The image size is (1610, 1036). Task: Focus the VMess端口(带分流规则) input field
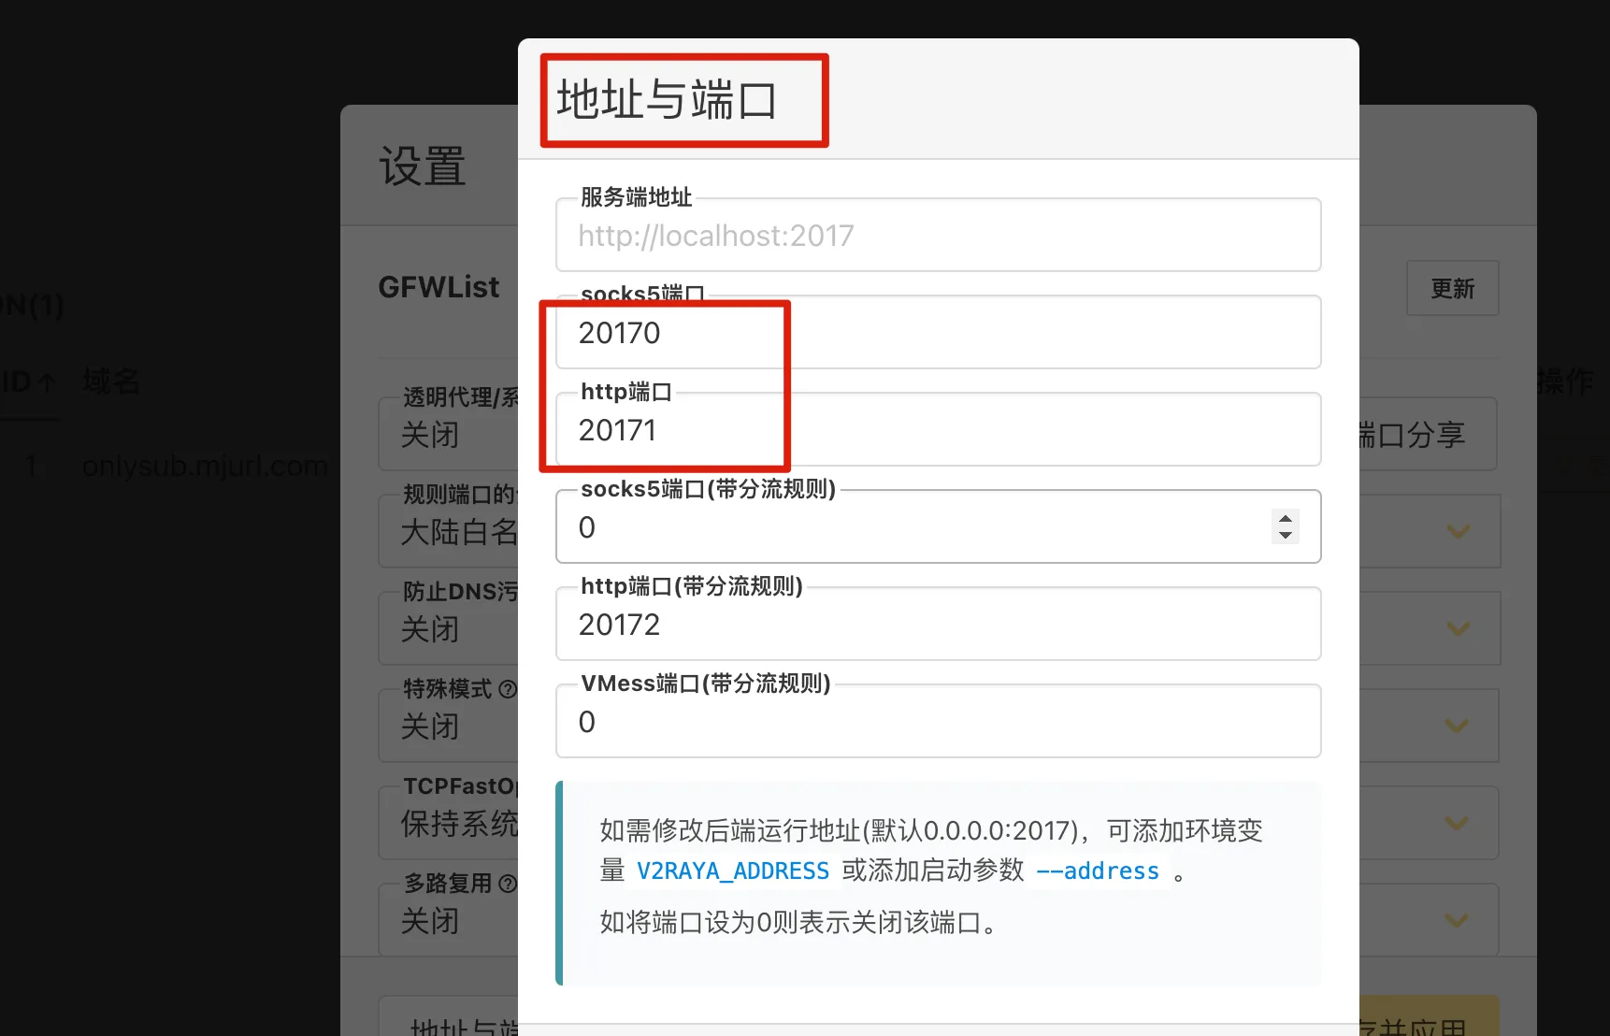[x=937, y=722]
